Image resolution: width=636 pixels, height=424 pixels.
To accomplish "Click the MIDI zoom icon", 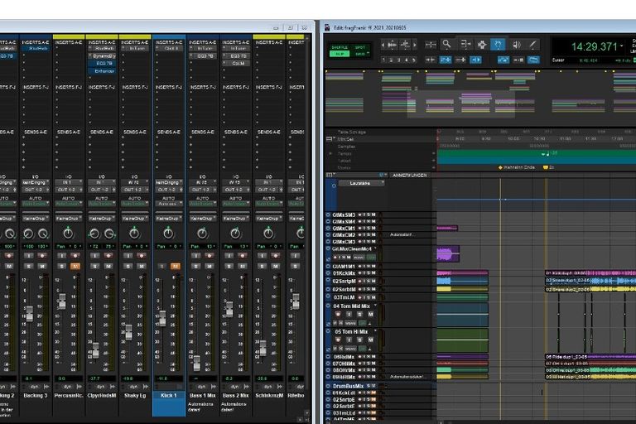I will [405, 45].
